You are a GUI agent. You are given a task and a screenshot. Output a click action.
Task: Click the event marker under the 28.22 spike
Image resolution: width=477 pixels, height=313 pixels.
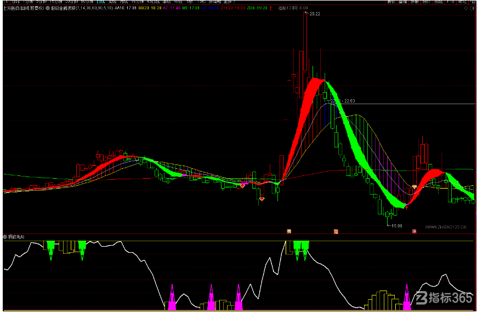289,231
